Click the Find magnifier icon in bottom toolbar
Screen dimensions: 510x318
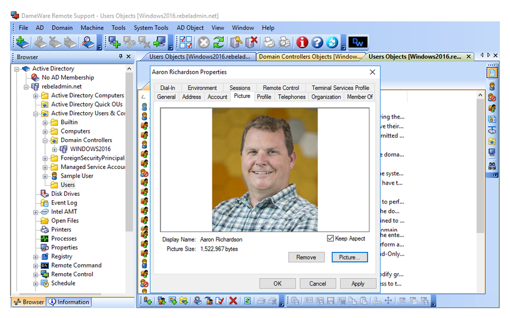click(197, 301)
